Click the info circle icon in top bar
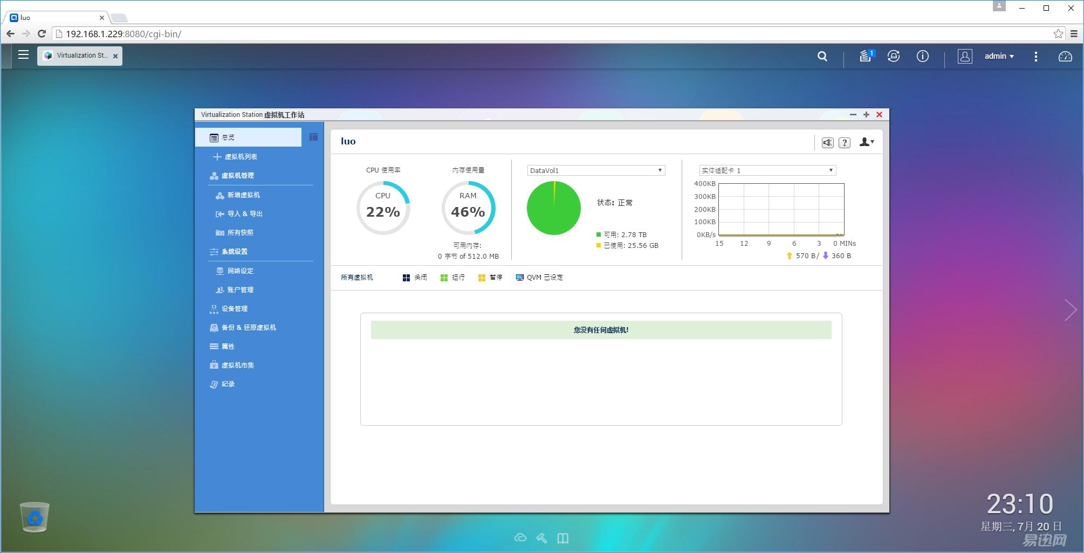Image resolution: width=1084 pixels, height=553 pixels. (922, 56)
